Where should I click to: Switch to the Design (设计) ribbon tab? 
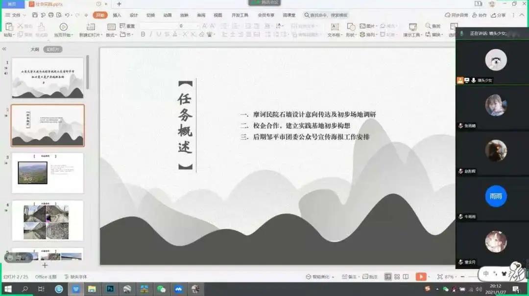point(134,15)
